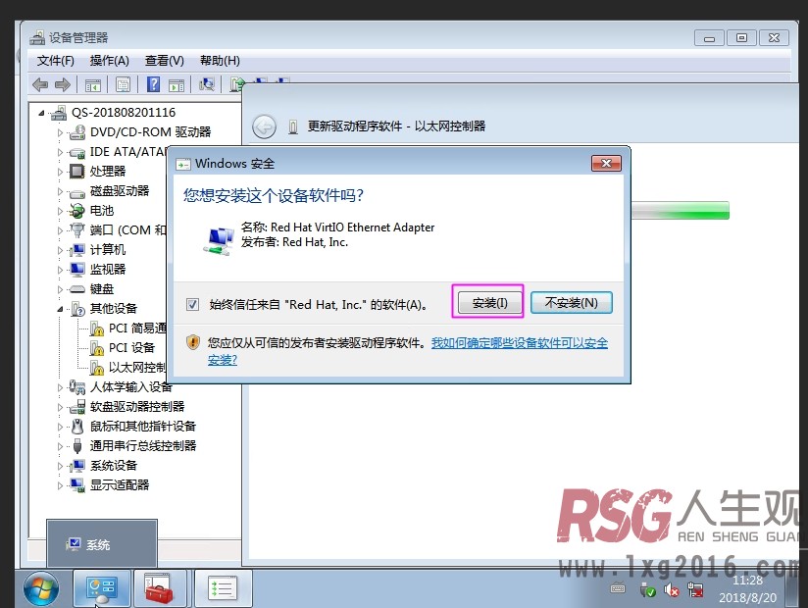Viewport: 808px width, 608px height.
Task: Click the Show desktop strip beside the clock
Action: click(792, 589)
